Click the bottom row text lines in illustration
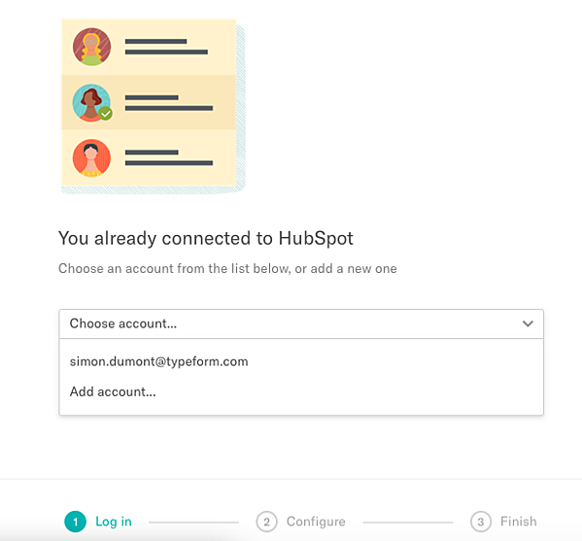The height and width of the screenshot is (541, 582). pyautogui.click(x=169, y=157)
